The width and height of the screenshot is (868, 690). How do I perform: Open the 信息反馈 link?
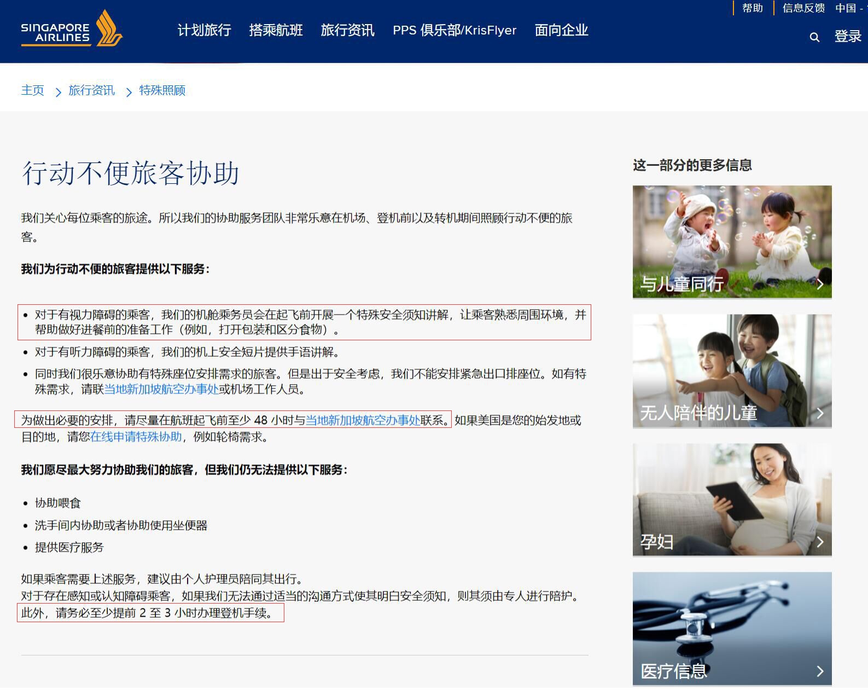[x=803, y=8]
